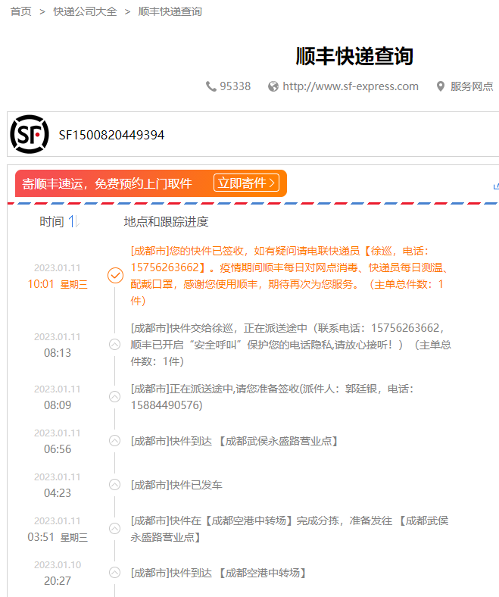Click the orange checkmark icon at 10:01
499x597 pixels.
[x=115, y=275]
